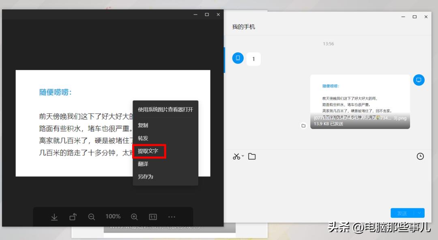Image resolution: width=438 pixels, height=240 pixels.
Task: Zoom in on the image
Action: 134,216
